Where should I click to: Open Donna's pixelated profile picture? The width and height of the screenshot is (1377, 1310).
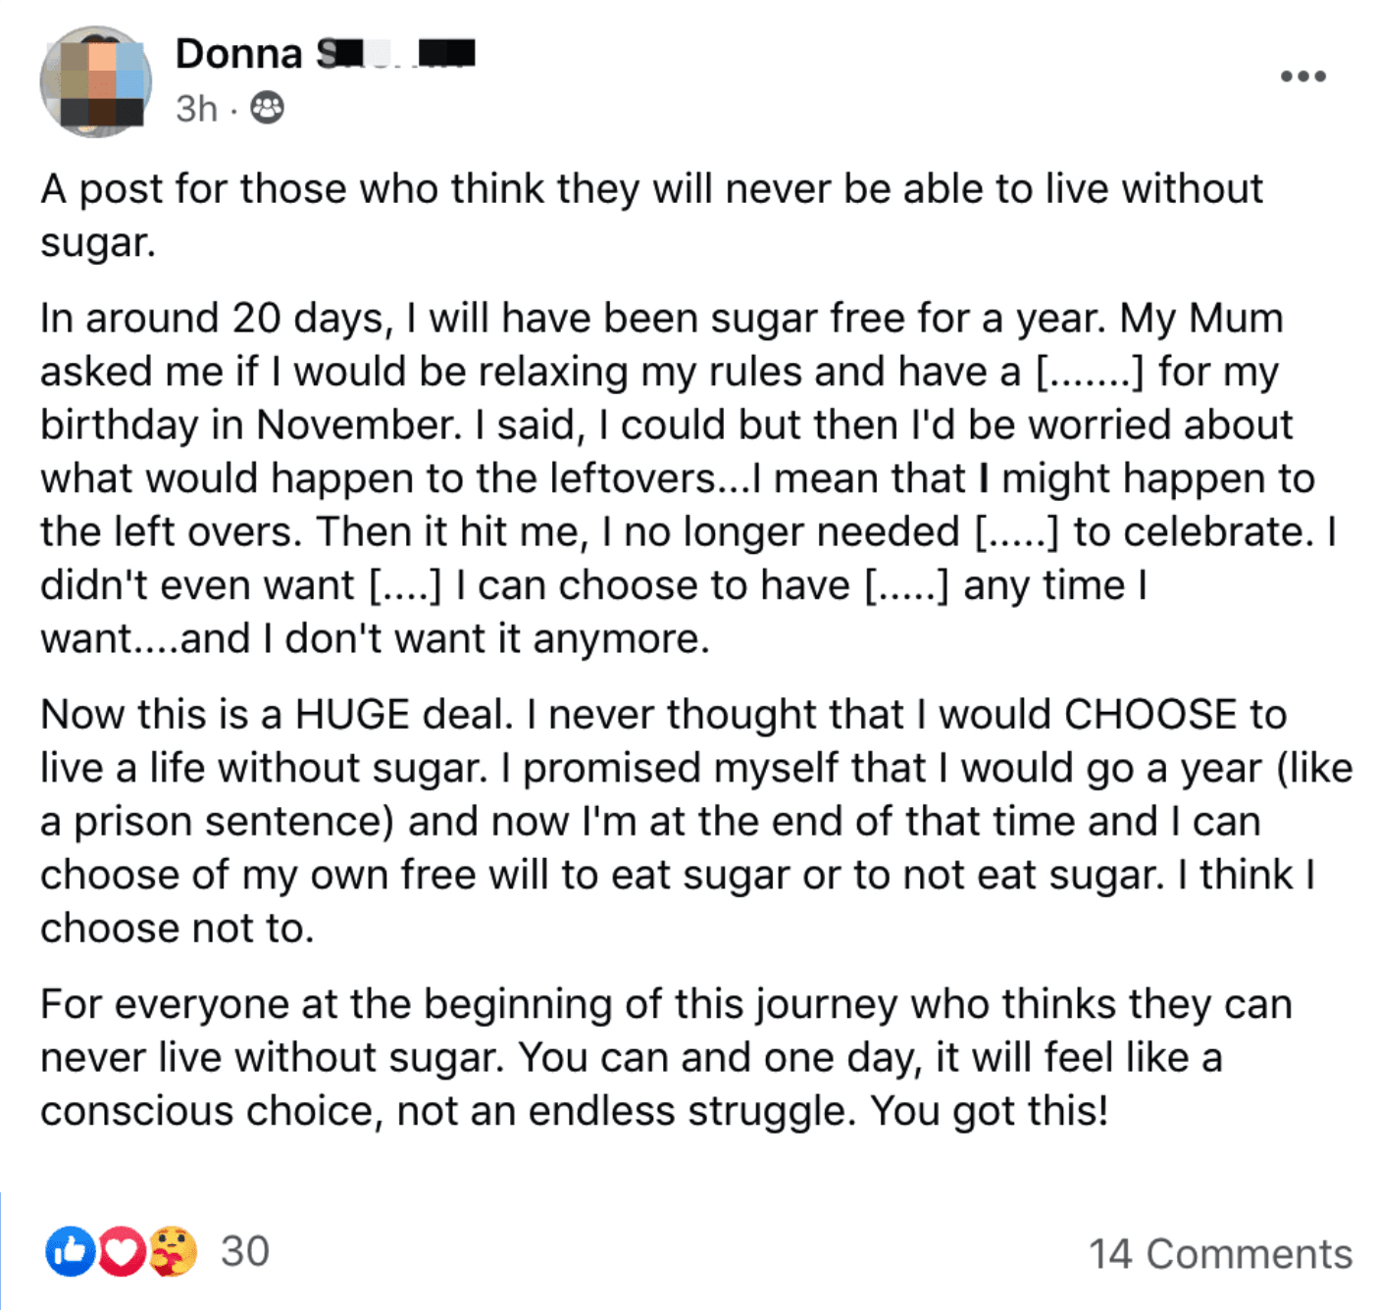coord(95,82)
